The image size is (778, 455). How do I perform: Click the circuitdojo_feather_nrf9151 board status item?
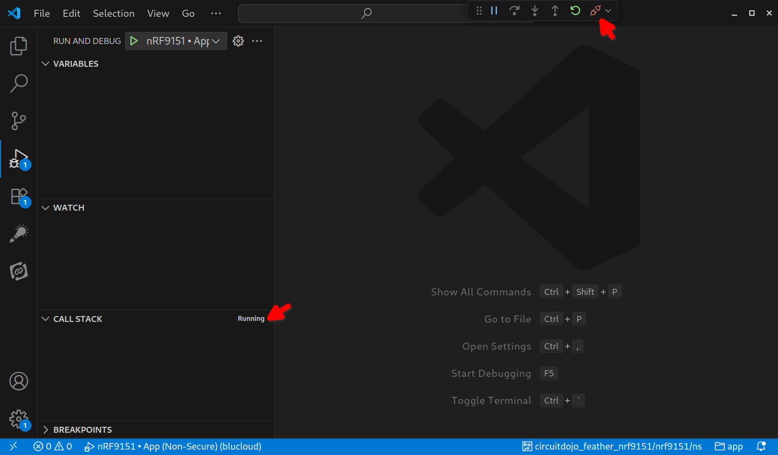pyautogui.click(x=612, y=446)
